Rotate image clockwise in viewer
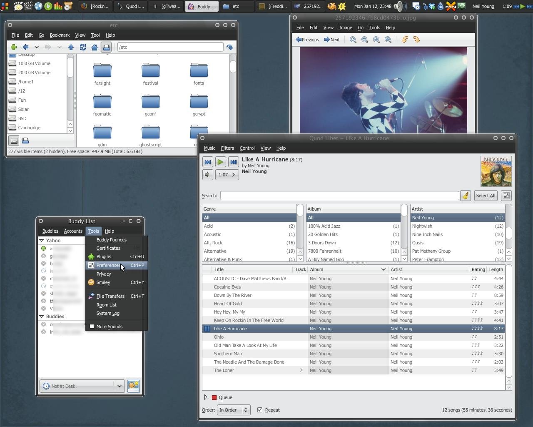The width and height of the screenshot is (533, 427). (416, 40)
